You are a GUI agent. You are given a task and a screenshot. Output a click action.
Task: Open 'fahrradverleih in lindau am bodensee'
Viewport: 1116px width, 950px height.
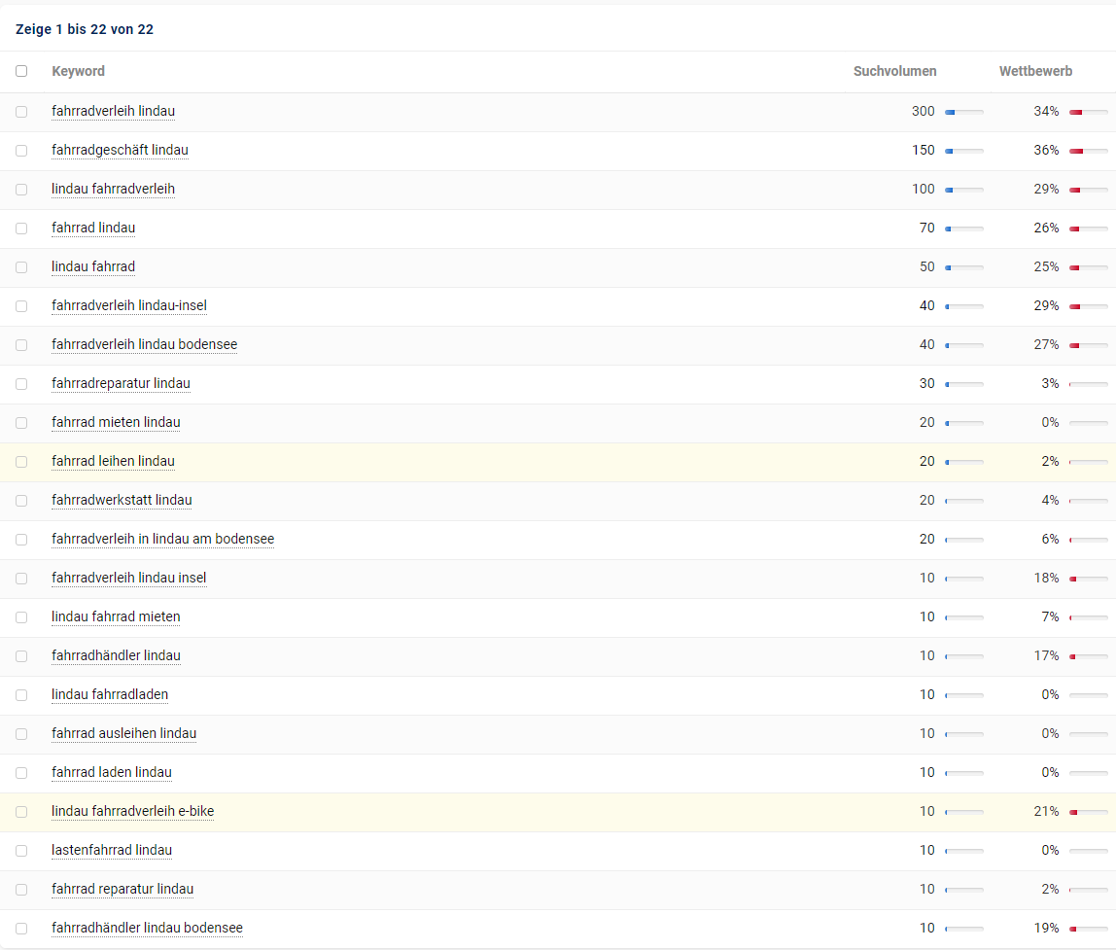click(162, 539)
